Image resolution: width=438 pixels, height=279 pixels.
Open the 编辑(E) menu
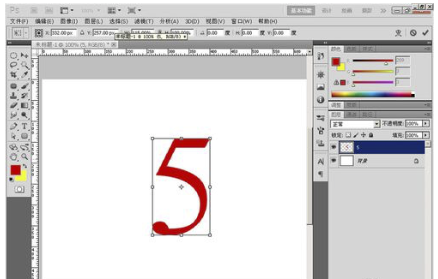(x=44, y=21)
